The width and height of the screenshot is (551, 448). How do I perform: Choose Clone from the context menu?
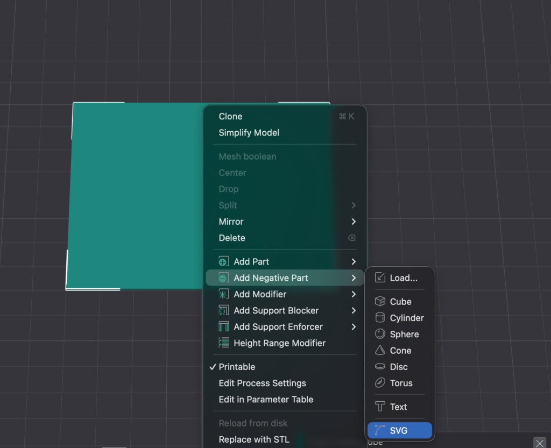(x=230, y=116)
